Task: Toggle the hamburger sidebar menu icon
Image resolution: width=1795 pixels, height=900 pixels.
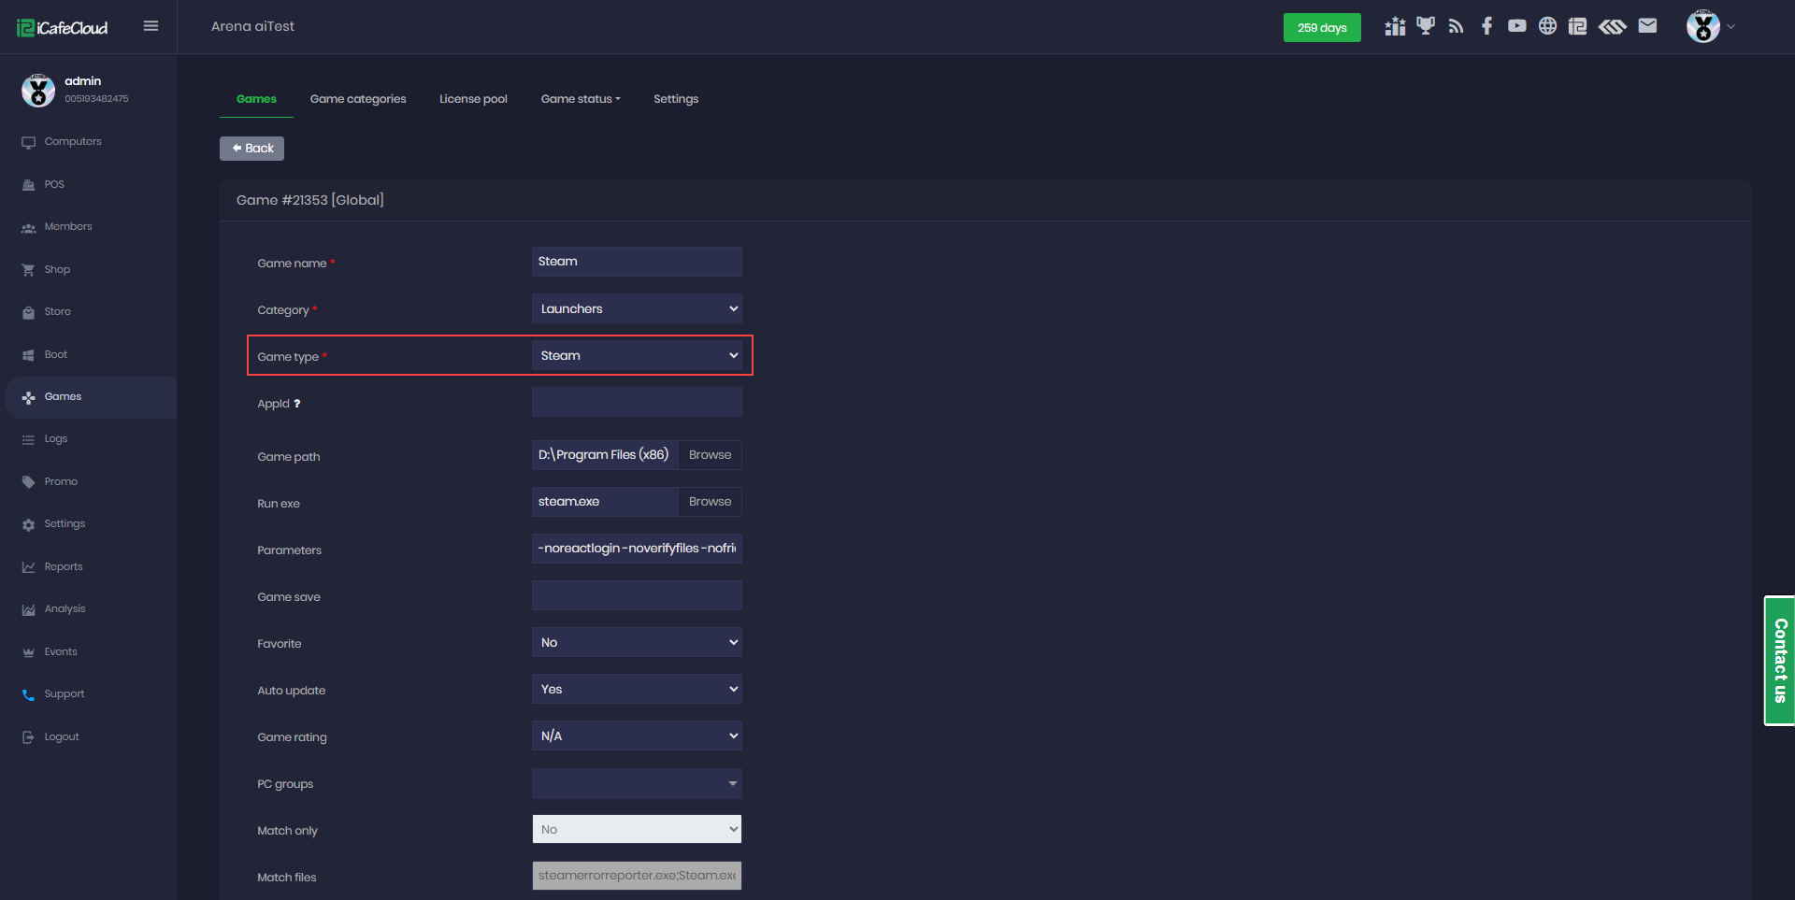Action: click(151, 26)
